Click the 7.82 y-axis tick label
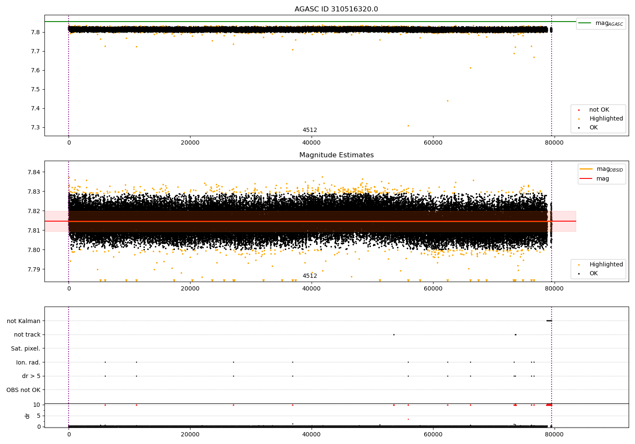635x444 pixels. pos(33,211)
